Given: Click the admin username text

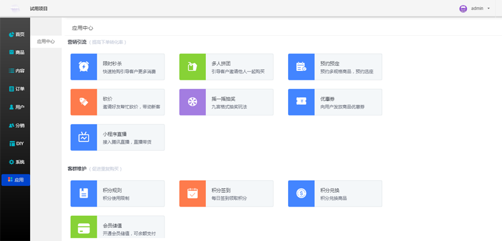Looking at the screenshot, I should pyautogui.click(x=477, y=9).
